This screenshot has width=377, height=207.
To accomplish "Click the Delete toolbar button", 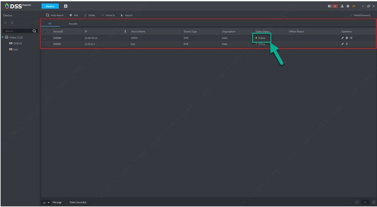I will 90,15.
